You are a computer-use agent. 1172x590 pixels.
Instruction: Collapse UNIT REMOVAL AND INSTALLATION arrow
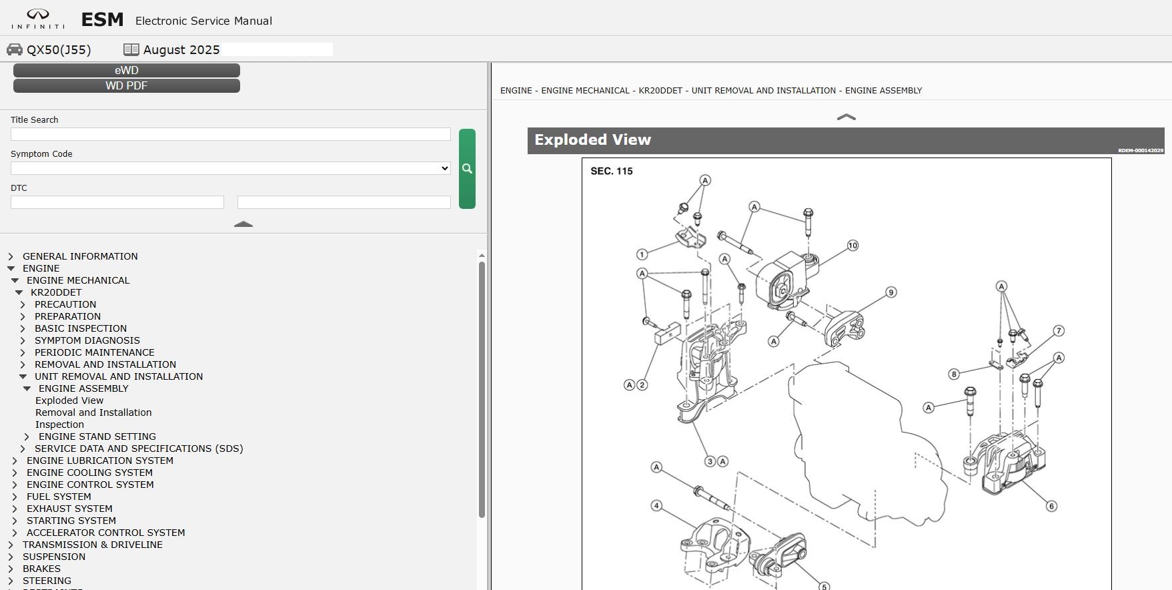coord(23,376)
